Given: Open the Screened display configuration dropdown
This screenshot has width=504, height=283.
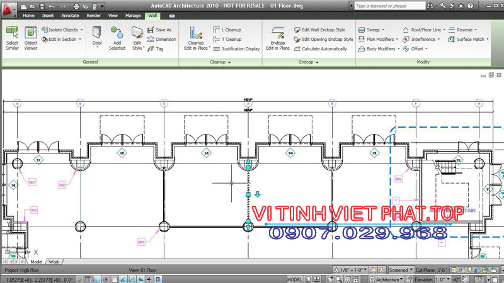Looking at the screenshot, I should click(399, 270).
